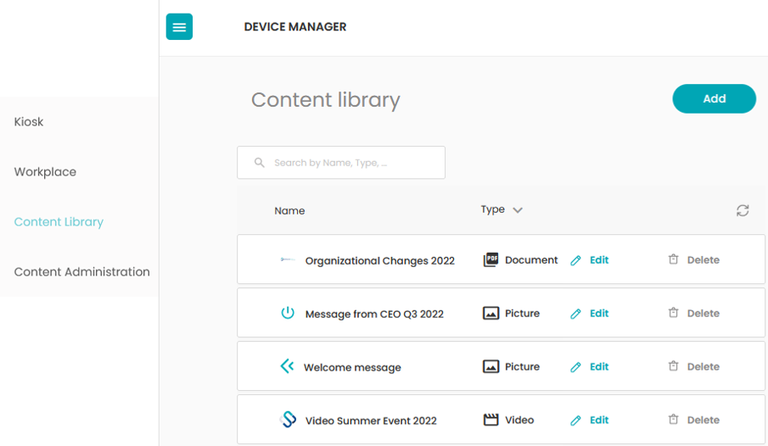Viewport: 768px width, 446px height.
Task: Edit the Welcome message entry
Action: point(599,366)
